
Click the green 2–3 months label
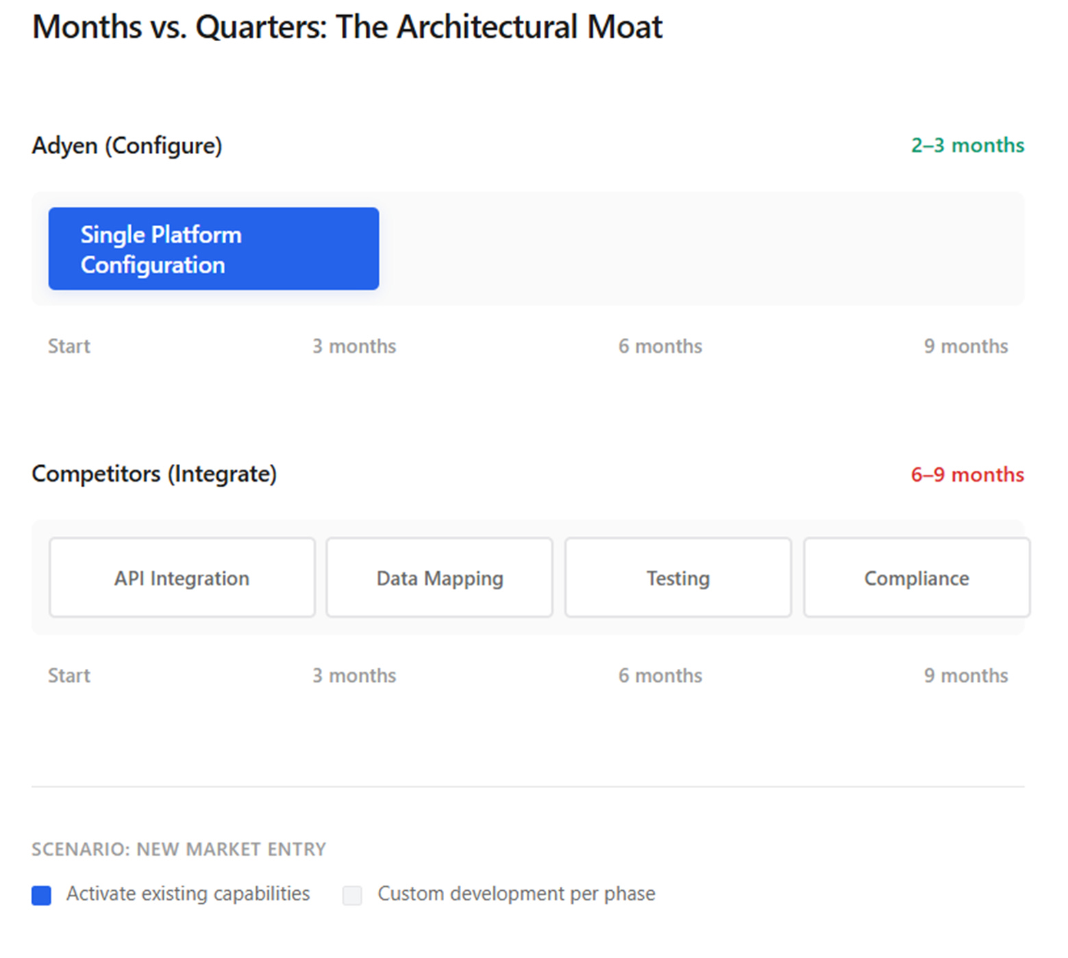(x=967, y=145)
